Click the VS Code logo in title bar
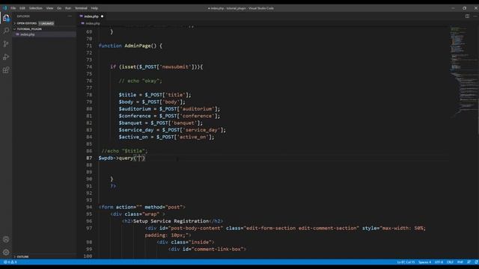Viewport: 479px width, 269px height. click(x=4, y=8)
